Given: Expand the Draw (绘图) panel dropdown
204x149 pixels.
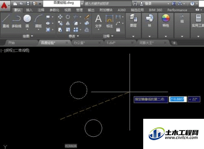Looking at the screenshot, I should coord(28,36).
